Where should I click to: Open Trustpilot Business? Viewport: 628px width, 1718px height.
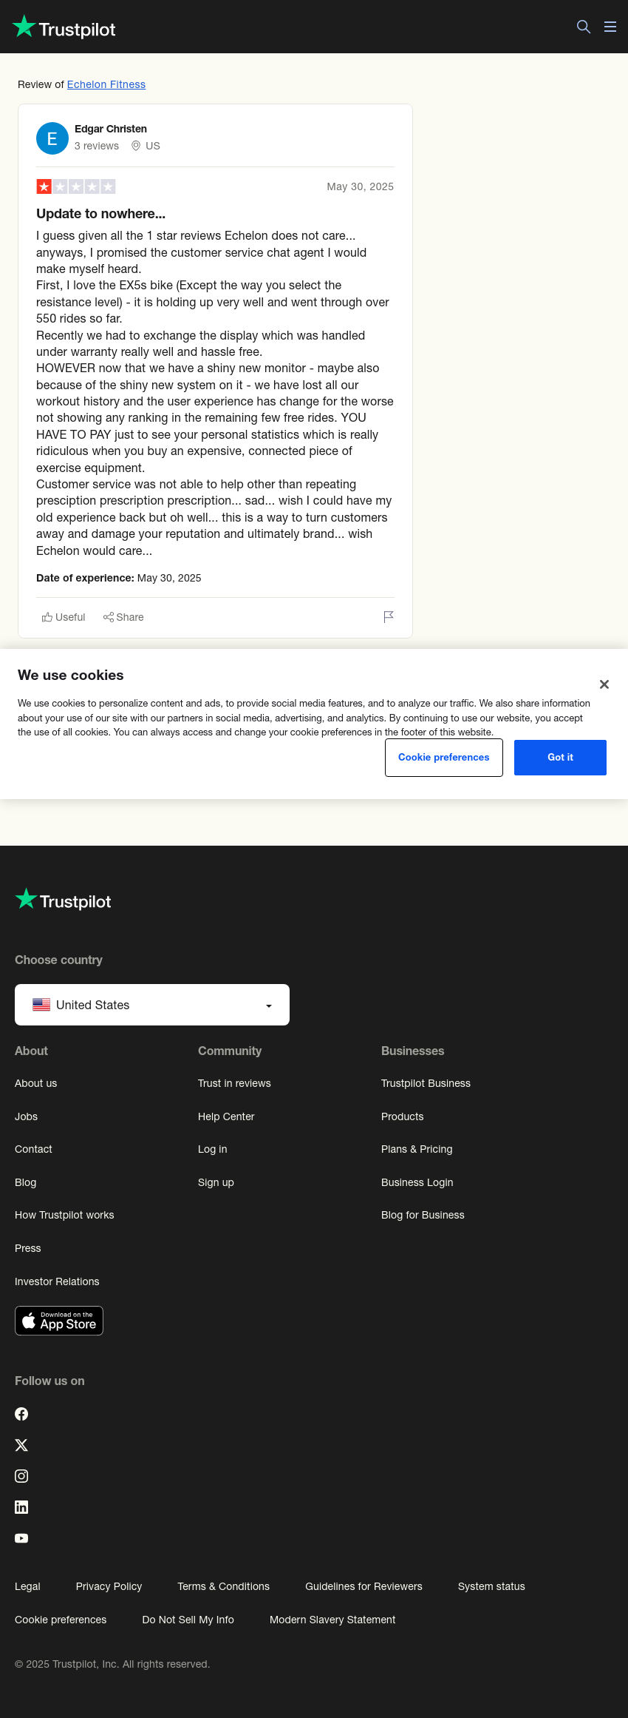click(426, 1083)
